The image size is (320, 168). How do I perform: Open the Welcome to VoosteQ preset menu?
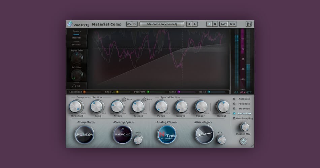162,24
